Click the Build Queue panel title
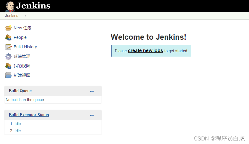Screen dimensions: 249x144 pos(20,91)
